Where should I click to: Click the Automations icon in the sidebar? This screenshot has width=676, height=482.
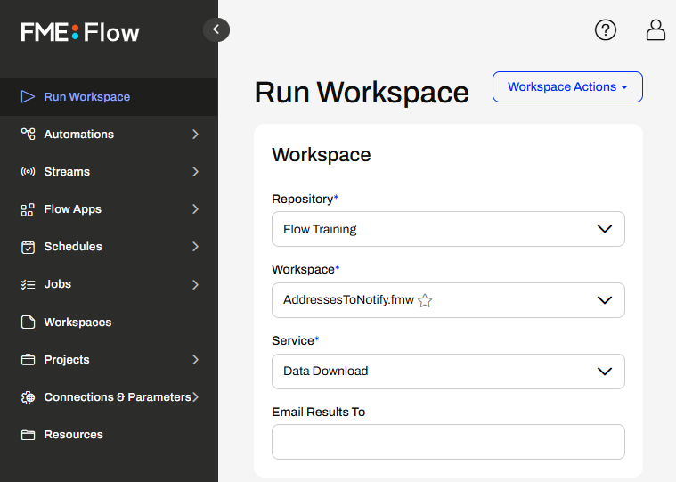click(28, 134)
